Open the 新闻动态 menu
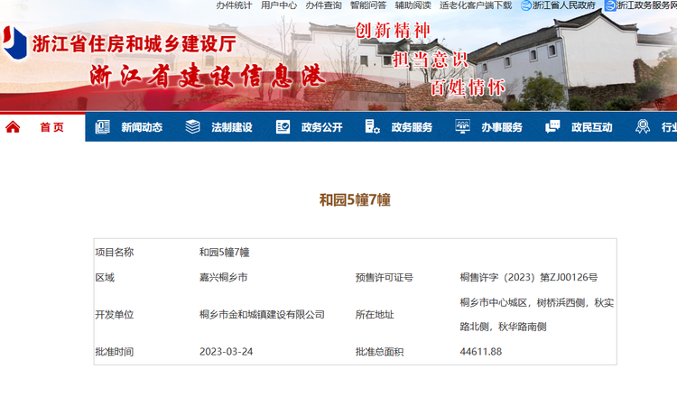The width and height of the screenshot is (677, 406). pyautogui.click(x=142, y=127)
